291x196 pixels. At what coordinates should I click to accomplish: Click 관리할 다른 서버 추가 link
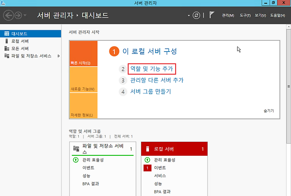(x=157, y=80)
